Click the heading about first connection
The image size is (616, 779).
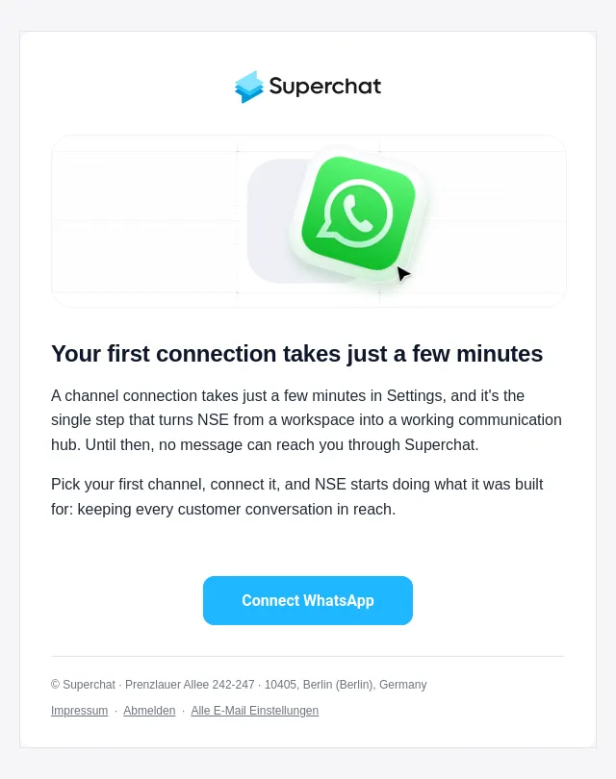click(x=296, y=354)
